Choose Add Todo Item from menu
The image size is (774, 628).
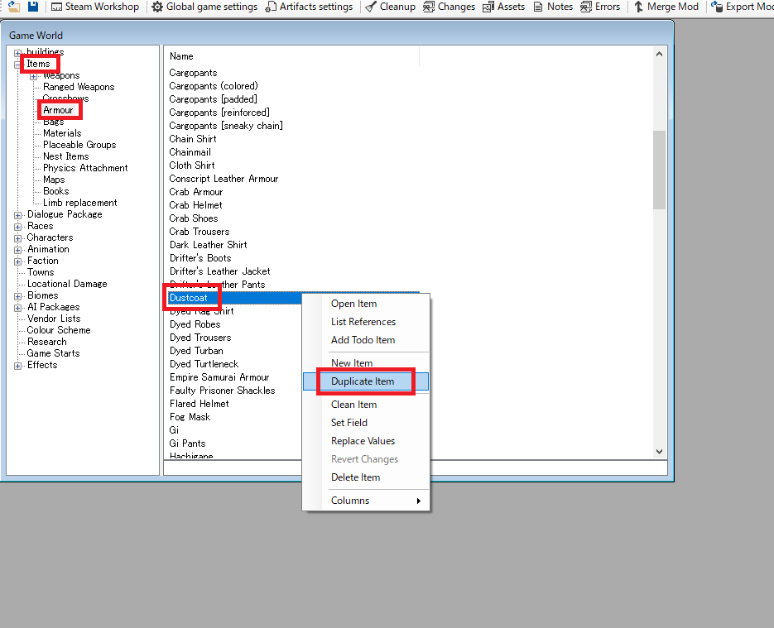coord(366,340)
